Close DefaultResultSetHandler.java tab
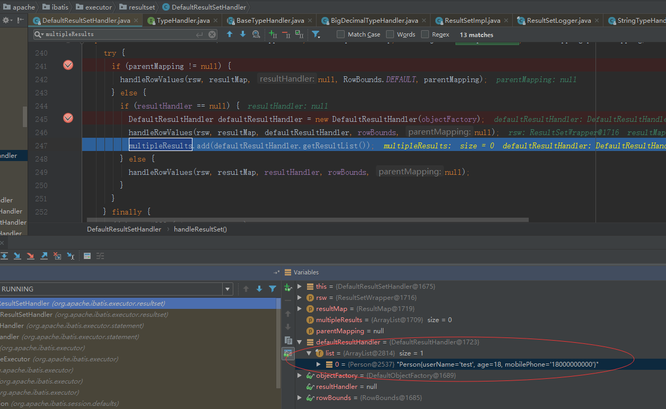The width and height of the screenshot is (666, 409). coord(136,21)
